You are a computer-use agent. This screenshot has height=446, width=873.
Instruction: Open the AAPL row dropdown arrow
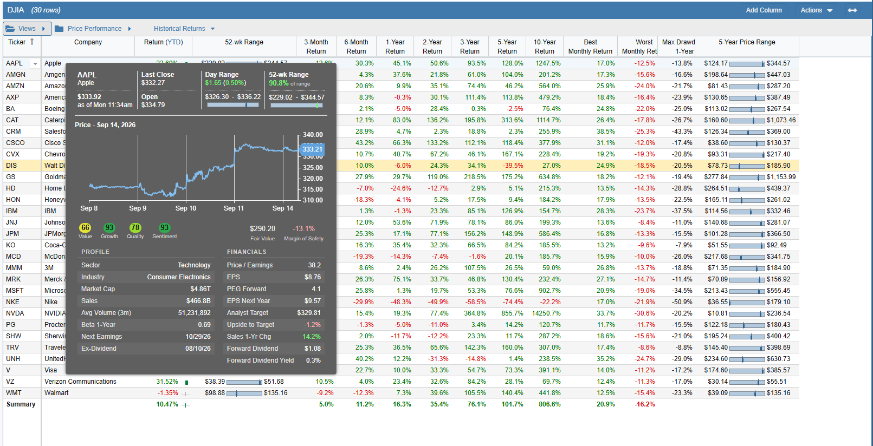(35, 63)
